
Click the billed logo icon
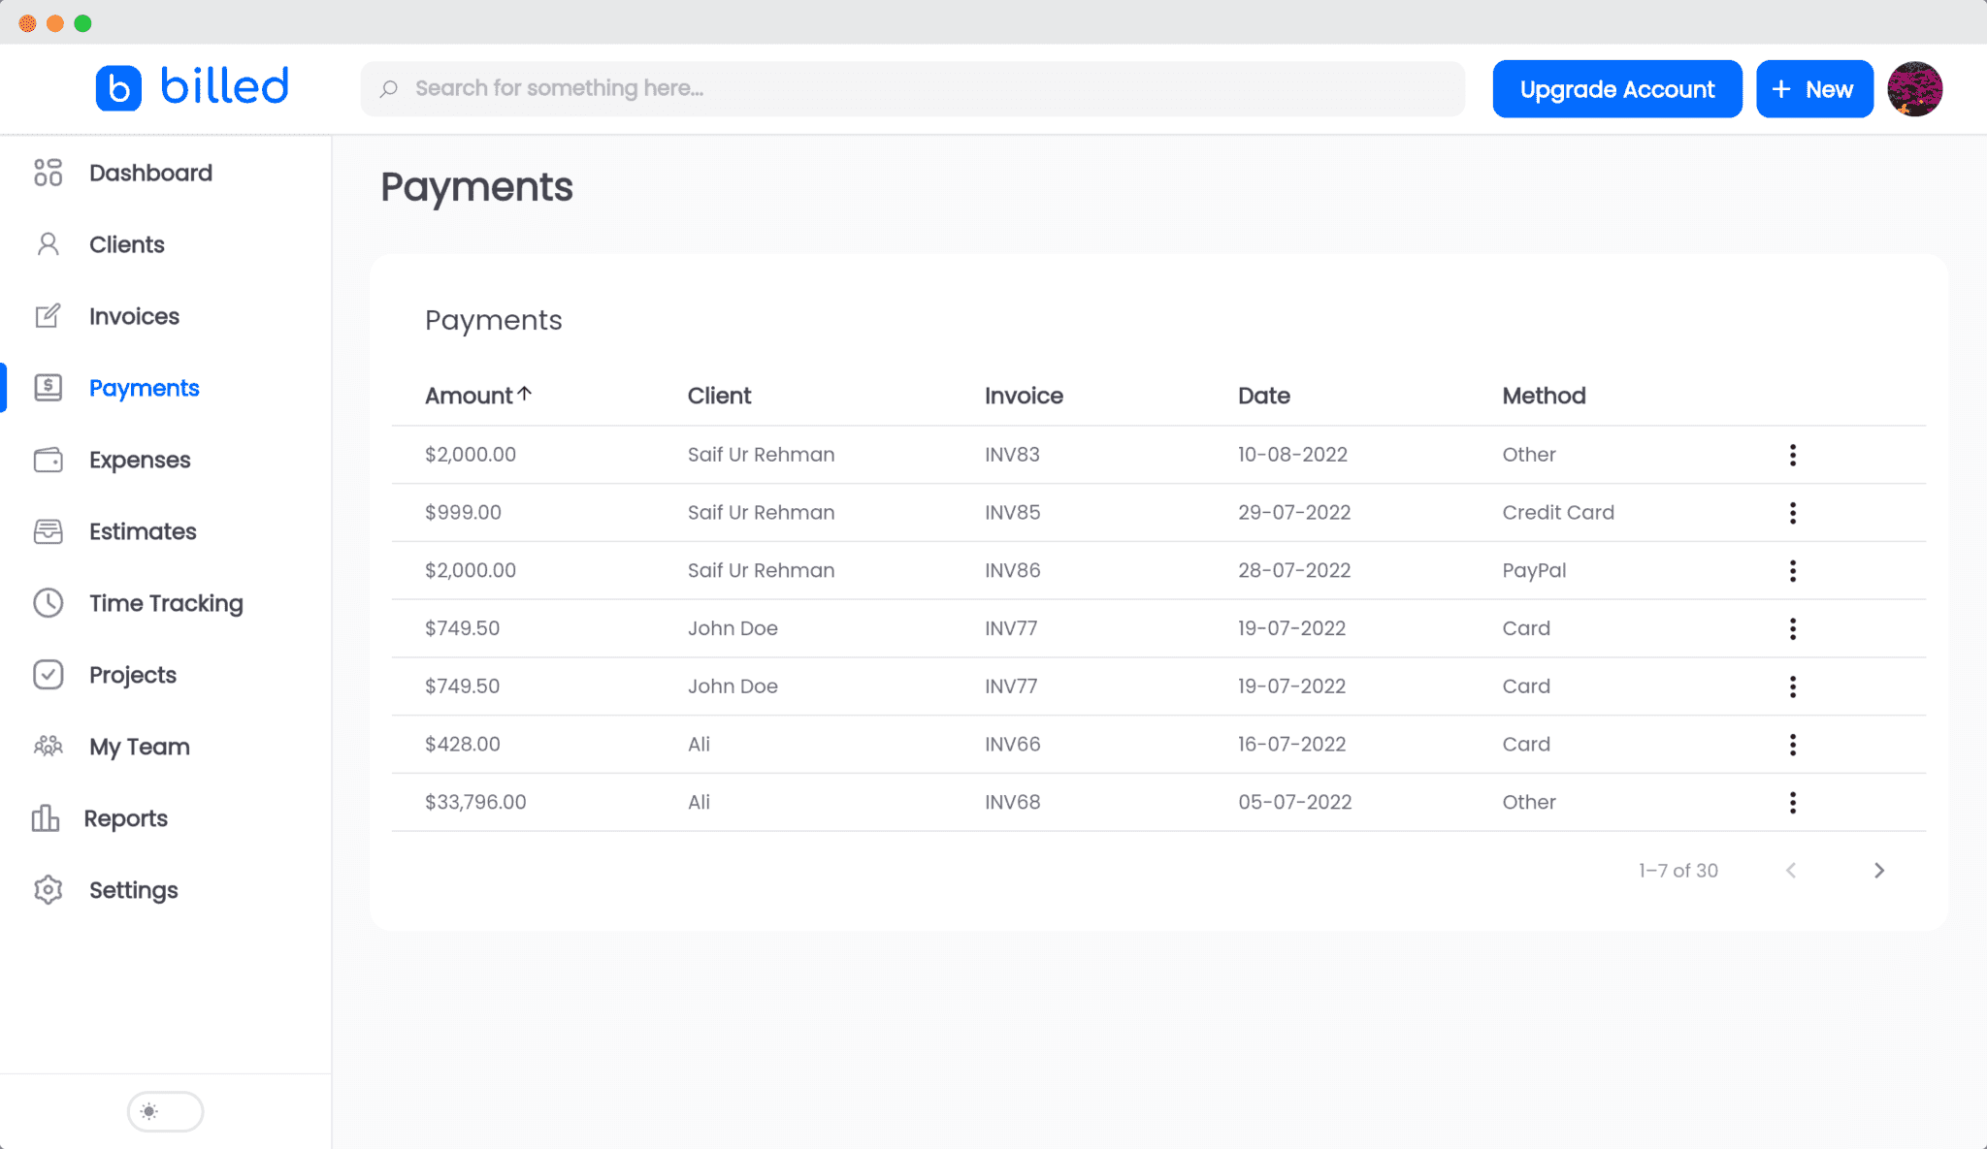(x=118, y=86)
